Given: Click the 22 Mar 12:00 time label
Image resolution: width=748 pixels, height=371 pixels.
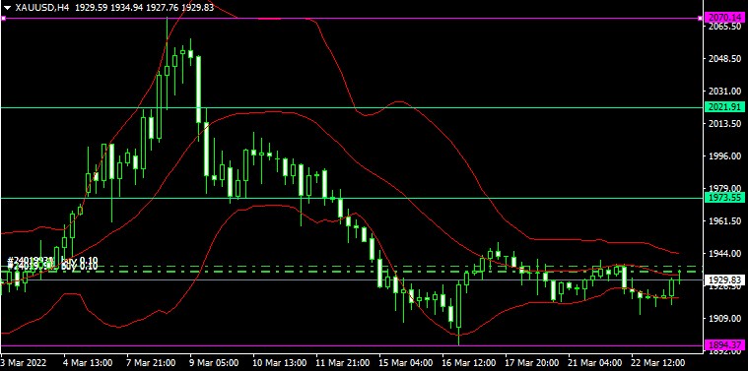Looking at the screenshot, I should [658, 362].
